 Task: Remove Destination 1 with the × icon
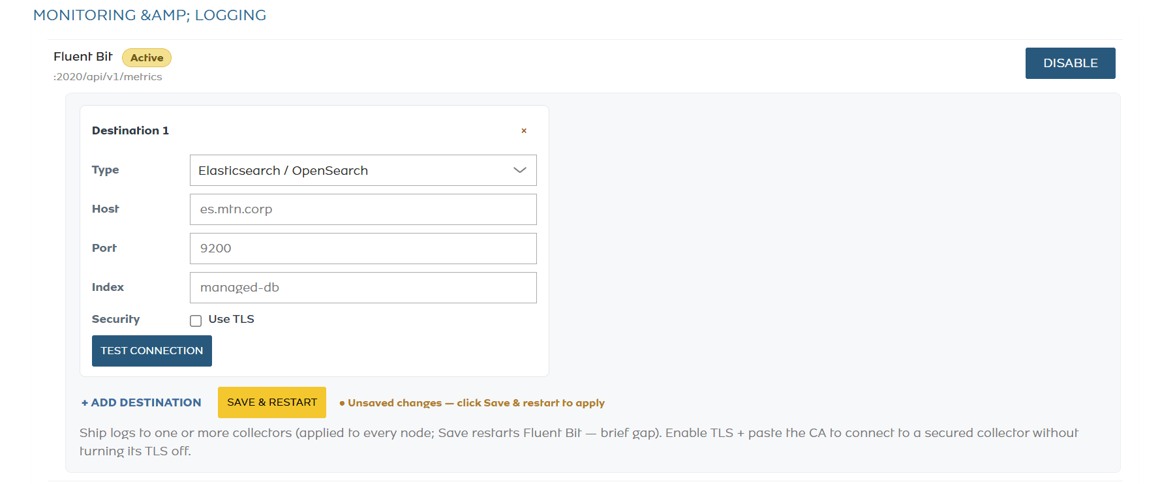tap(524, 130)
